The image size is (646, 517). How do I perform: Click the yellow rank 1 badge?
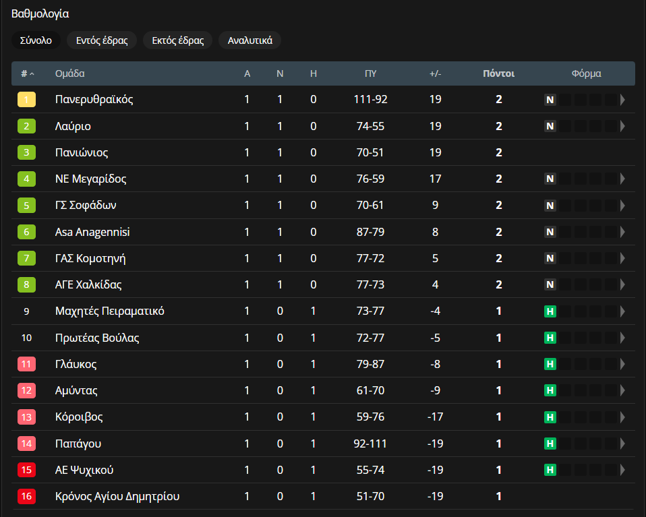coord(26,100)
